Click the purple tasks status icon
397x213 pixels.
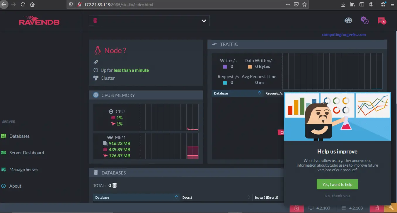pyautogui.click(x=365, y=20)
